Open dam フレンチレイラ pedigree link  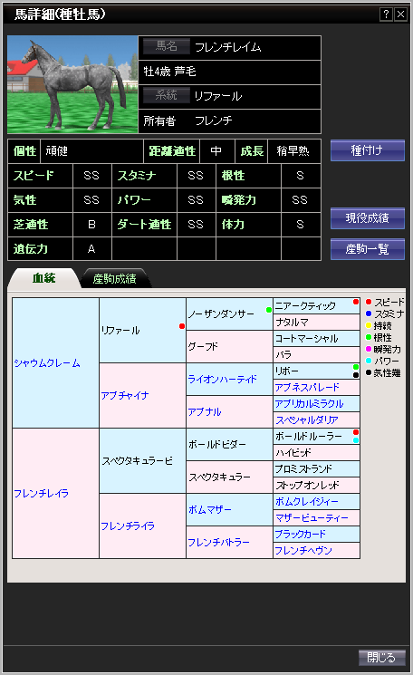[42, 493]
